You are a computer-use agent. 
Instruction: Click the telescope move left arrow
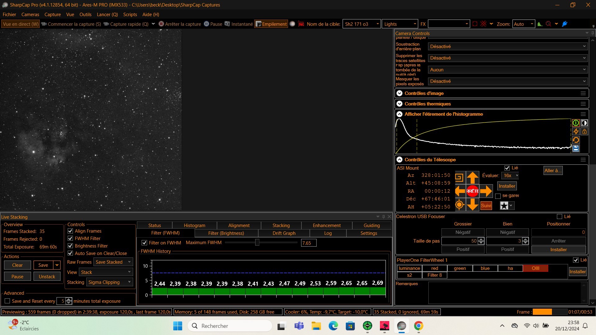tap(460, 191)
